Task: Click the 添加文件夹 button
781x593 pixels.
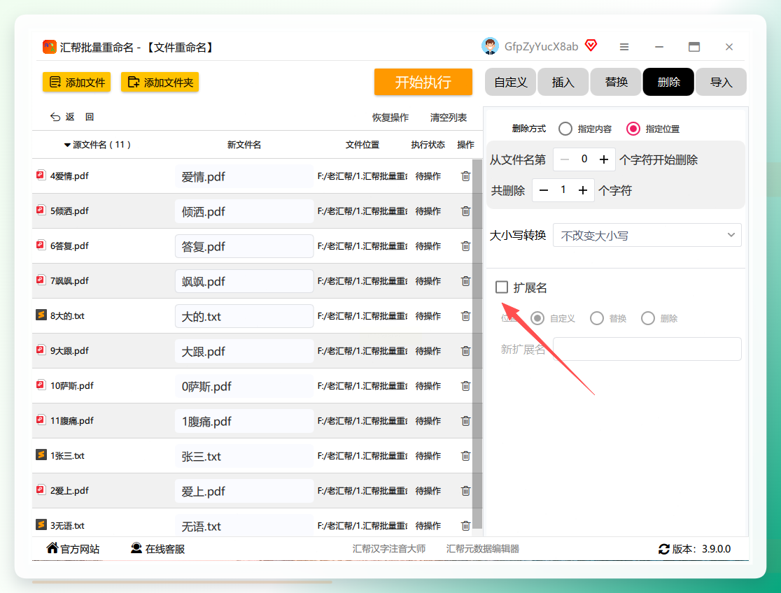Action: tap(160, 82)
